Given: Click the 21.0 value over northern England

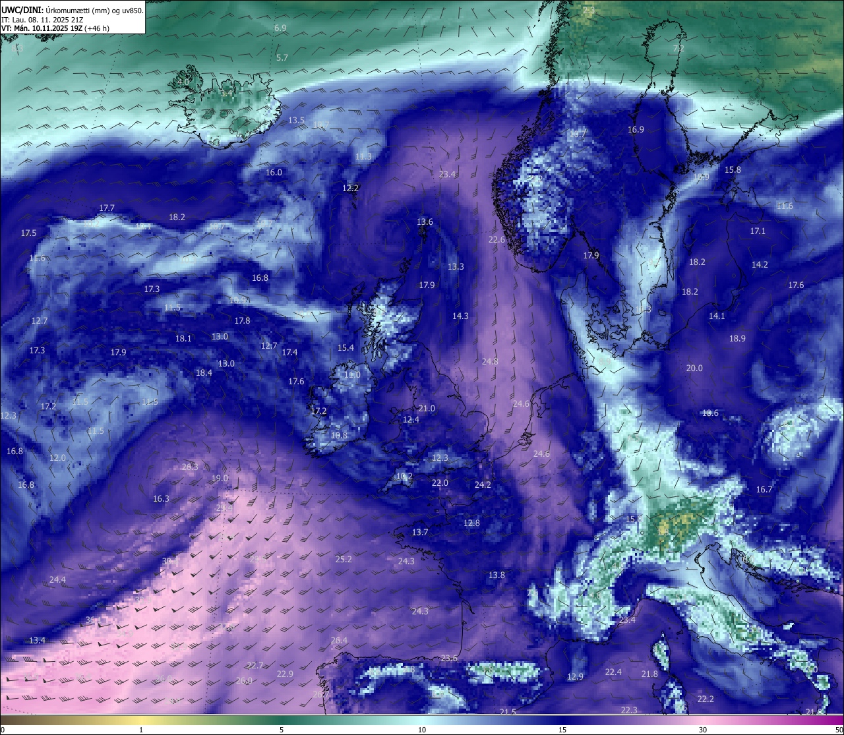Looking at the screenshot, I should 427,409.
